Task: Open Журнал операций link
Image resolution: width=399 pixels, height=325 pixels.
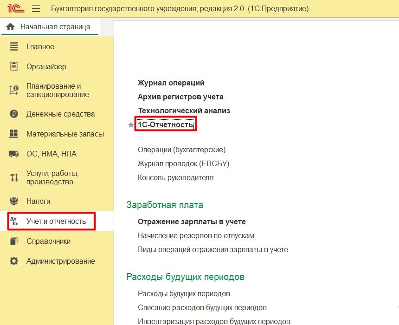Action: 171,83
